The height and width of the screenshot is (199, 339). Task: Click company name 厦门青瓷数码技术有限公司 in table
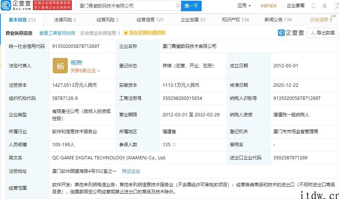click(x=189, y=46)
